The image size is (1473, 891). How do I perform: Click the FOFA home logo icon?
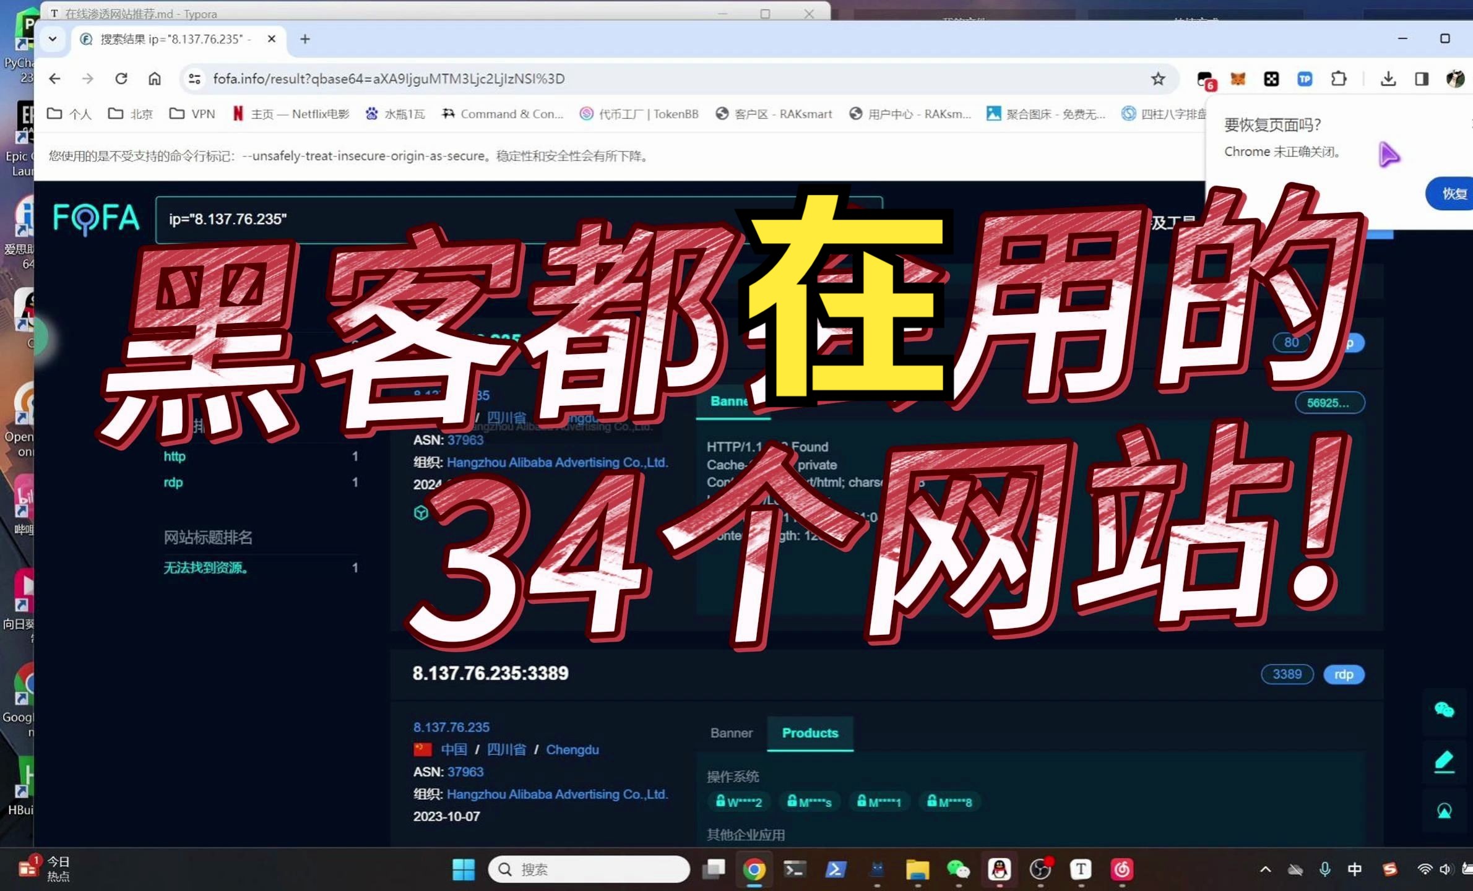(93, 218)
